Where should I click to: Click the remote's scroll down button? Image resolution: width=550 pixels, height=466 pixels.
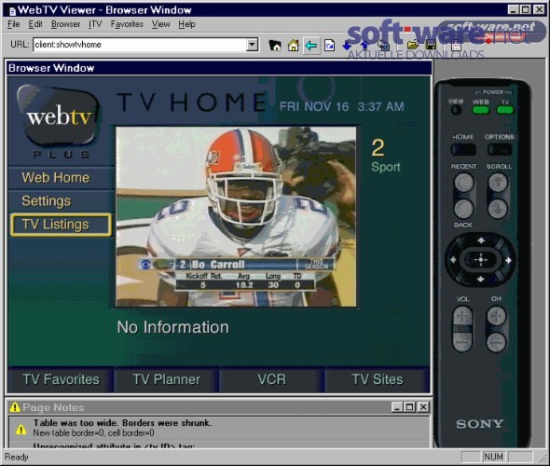(498, 209)
